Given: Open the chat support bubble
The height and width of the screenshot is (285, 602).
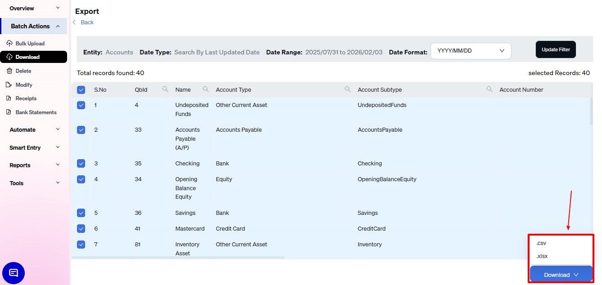Looking at the screenshot, I should tap(14, 273).
